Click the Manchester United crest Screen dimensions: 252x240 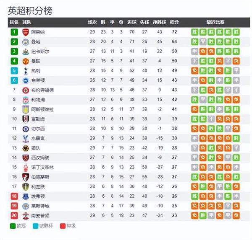click(26, 61)
